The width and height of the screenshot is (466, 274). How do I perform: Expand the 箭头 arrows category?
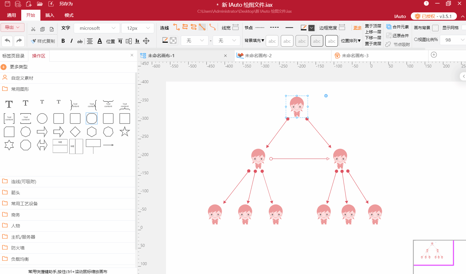click(x=68, y=193)
